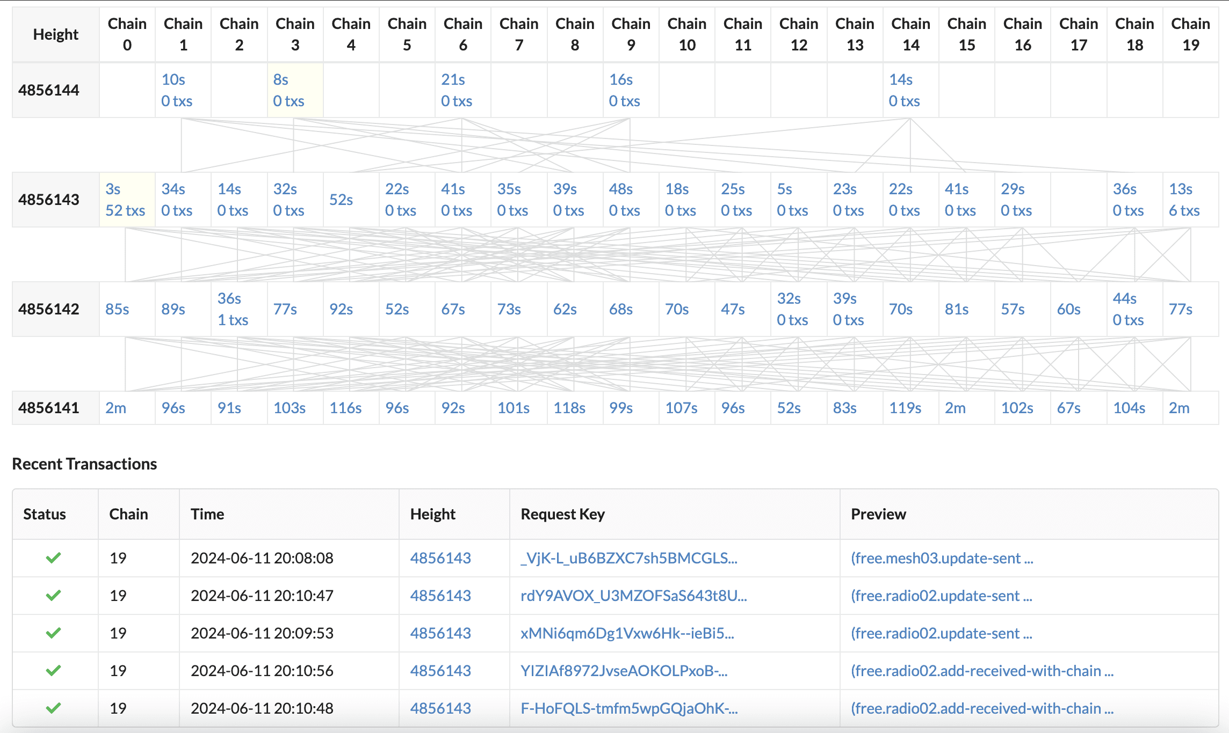Open request key rdY9AVOX_U3MZOFSaS643t8U

(x=633, y=596)
